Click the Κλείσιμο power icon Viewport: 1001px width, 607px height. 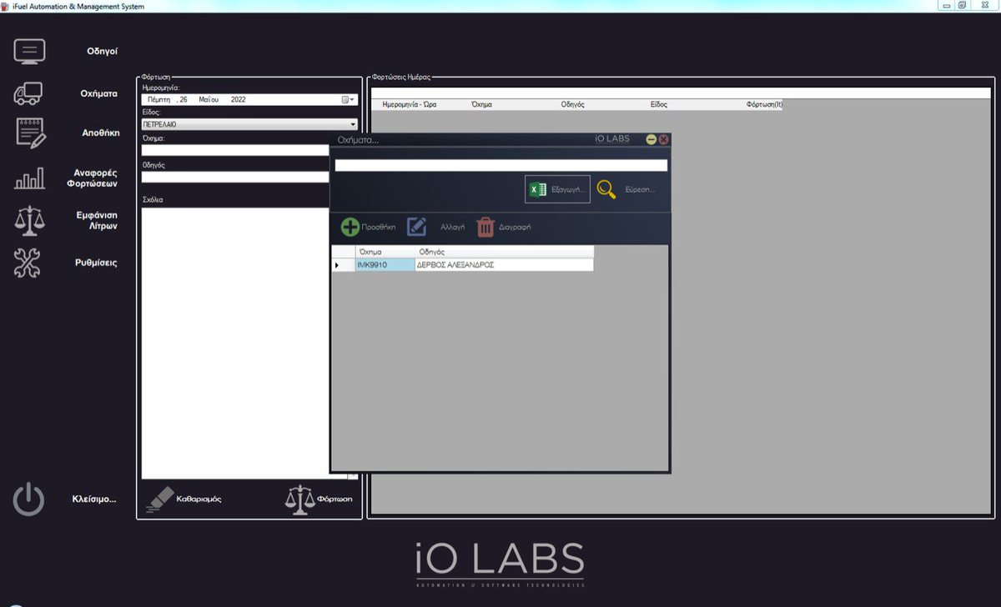click(x=28, y=499)
